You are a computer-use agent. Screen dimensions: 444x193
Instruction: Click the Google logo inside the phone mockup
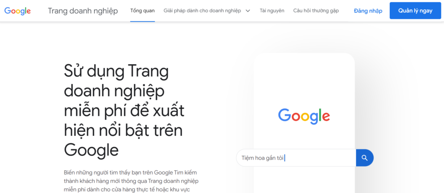(x=304, y=116)
